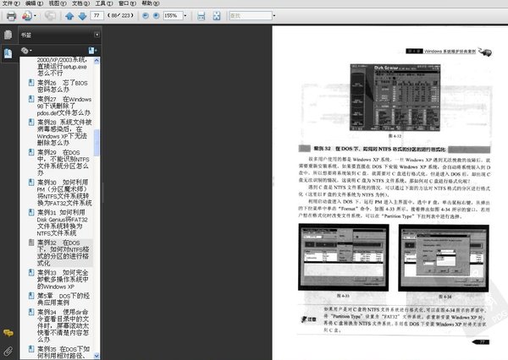Select bookmark 案例29 about NTFS in DOS
Image resolution: width=508 pixels, height=360 pixels.
(x=63, y=163)
